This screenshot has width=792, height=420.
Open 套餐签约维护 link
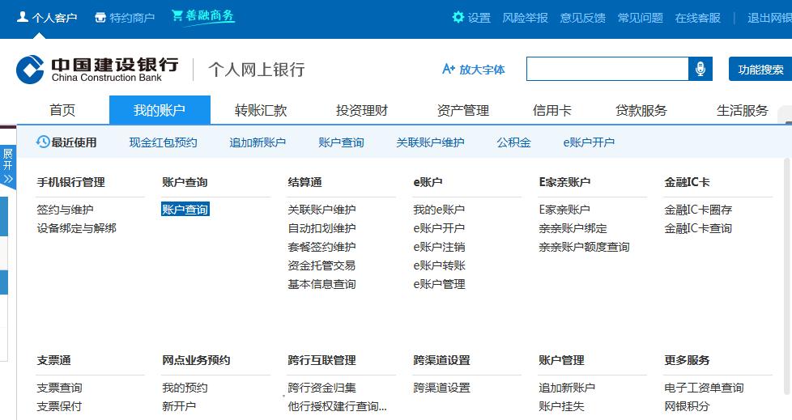pyautogui.click(x=321, y=247)
